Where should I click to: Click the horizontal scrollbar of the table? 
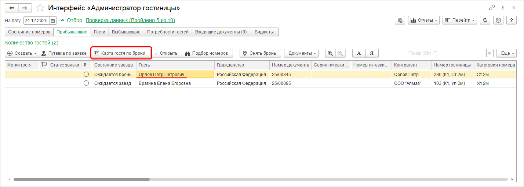(81, 179)
